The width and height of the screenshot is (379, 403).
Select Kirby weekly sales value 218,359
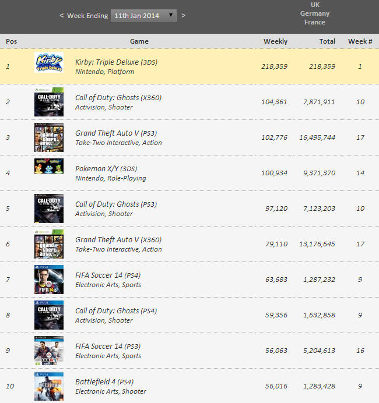(x=274, y=66)
